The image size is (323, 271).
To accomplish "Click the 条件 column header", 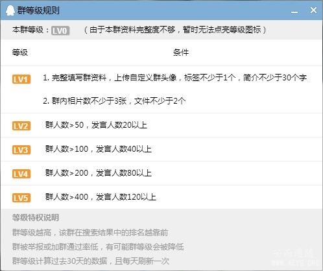I will (x=181, y=53).
